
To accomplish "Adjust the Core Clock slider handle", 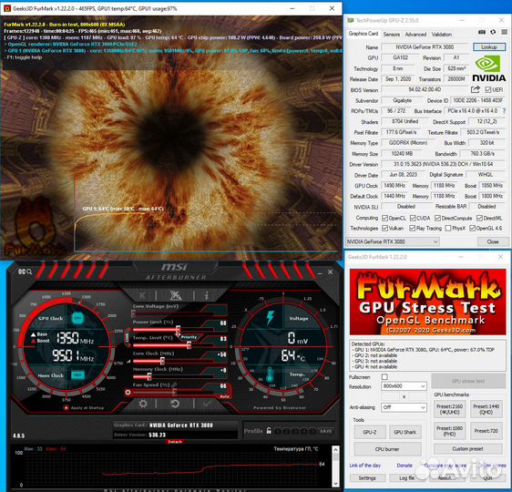I will [x=162, y=361].
